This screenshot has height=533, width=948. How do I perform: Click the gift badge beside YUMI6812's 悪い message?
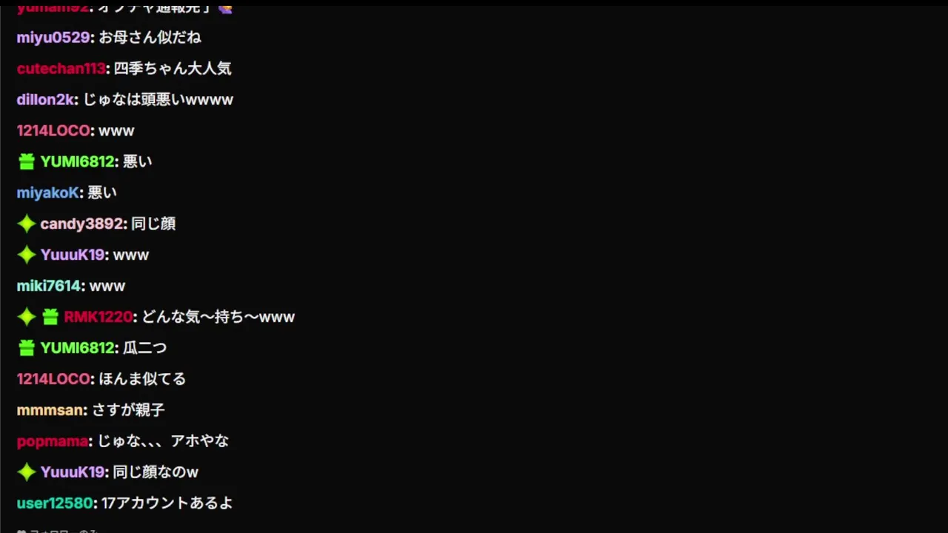click(x=27, y=161)
